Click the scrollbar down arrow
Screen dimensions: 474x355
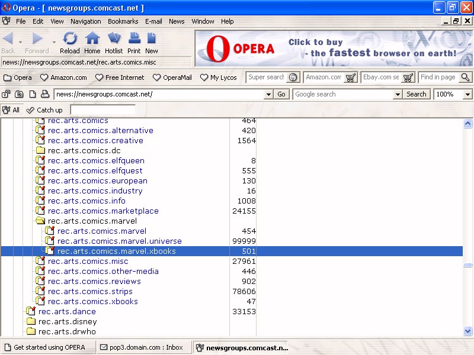point(467,331)
